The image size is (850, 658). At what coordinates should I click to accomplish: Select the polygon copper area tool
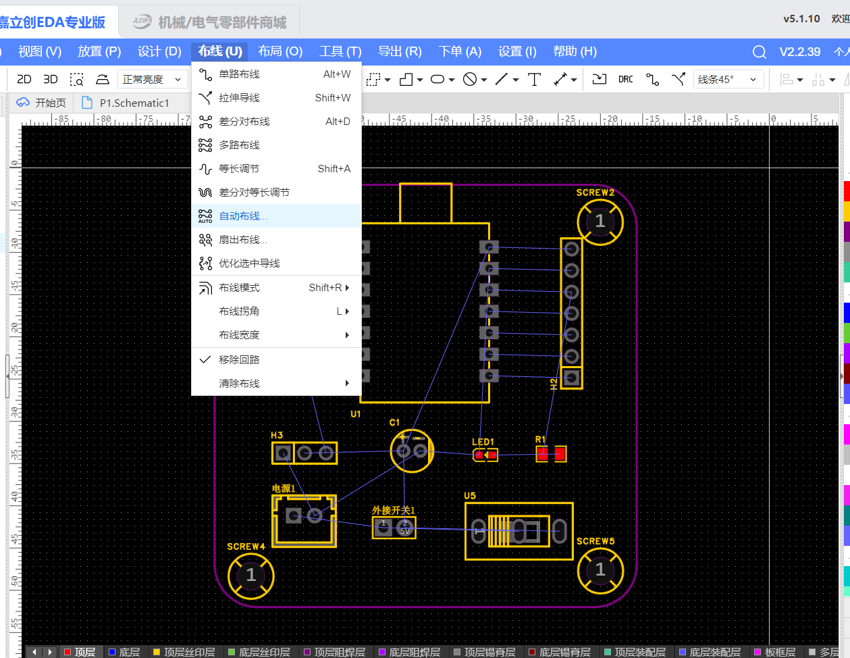click(x=406, y=79)
